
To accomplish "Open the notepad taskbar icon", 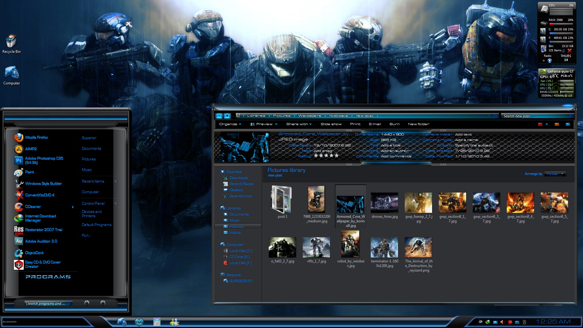I will point(157,322).
